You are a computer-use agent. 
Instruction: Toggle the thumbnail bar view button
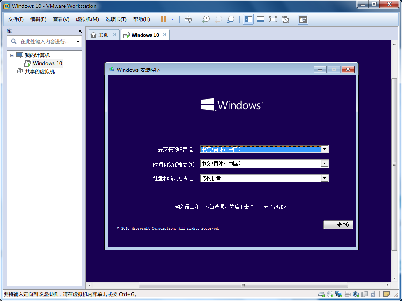pyautogui.click(x=260, y=19)
